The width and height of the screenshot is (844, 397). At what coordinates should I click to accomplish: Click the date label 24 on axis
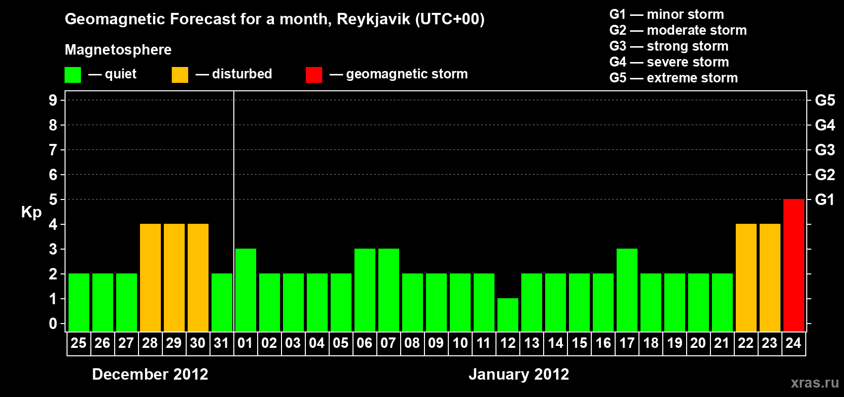pos(793,343)
